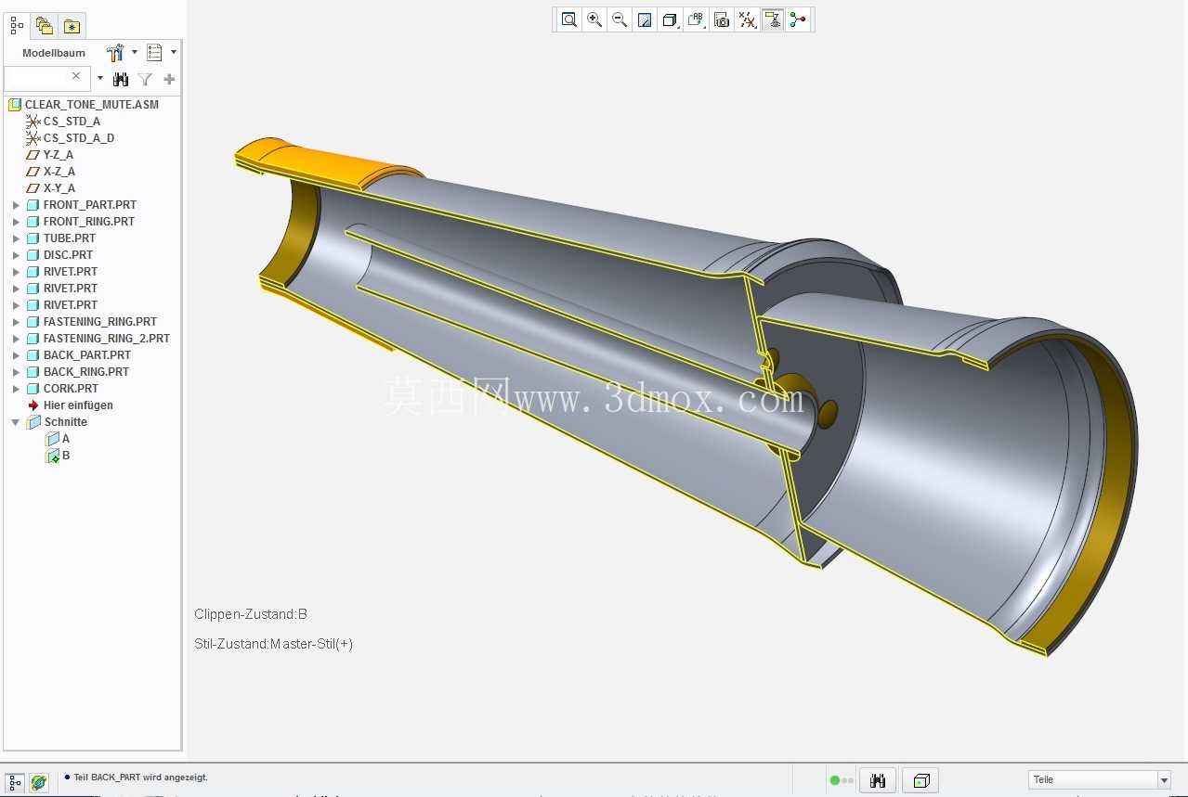Click the status bar selection box icon
The width and height of the screenshot is (1188, 797).
tap(920, 780)
